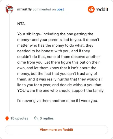Click the "NTA." verdict text
Viewport: 113px width, 139px height.
click(x=21, y=24)
